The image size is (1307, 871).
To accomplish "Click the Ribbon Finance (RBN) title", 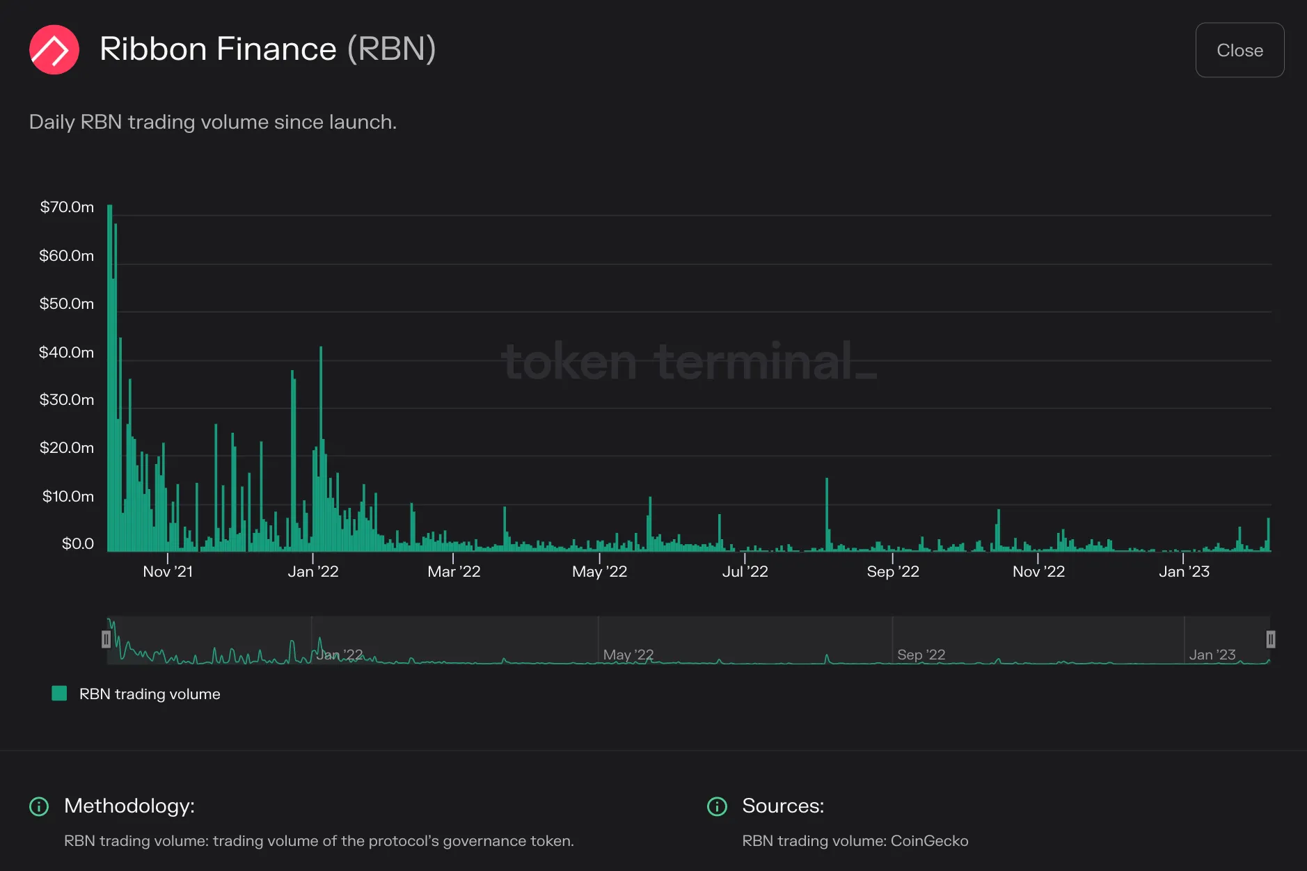I will coord(268,49).
